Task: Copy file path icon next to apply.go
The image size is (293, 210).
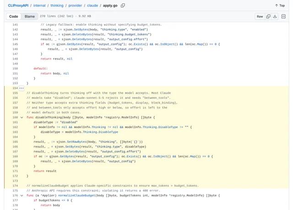Action: [x=123, y=5]
